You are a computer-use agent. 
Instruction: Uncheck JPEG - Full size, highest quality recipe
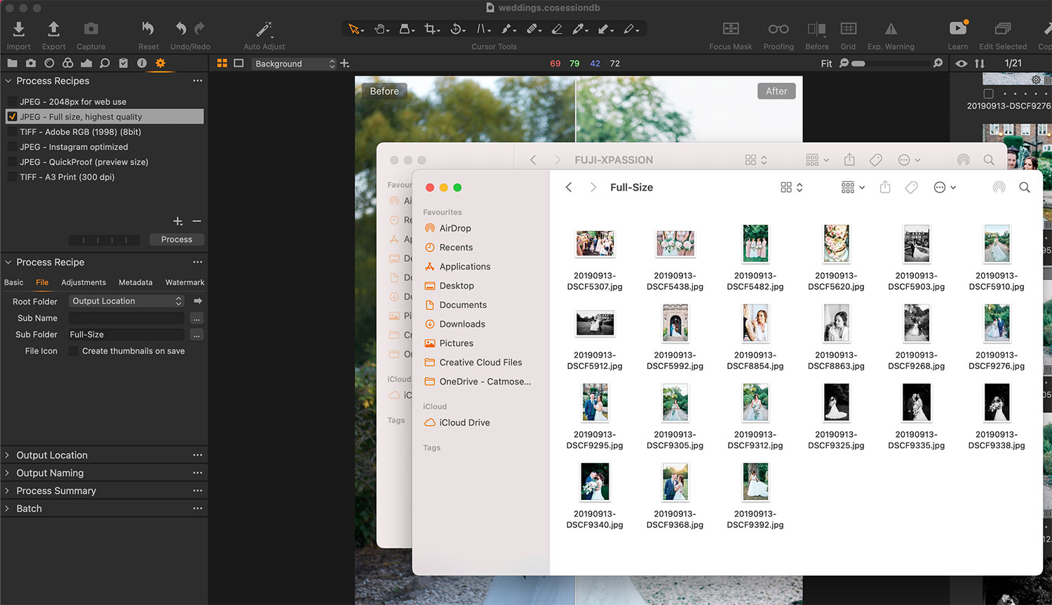click(x=12, y=117)
